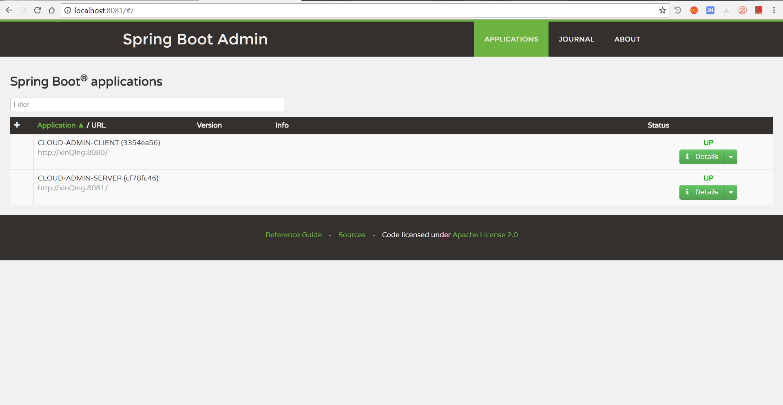Open Details for CLOUD-ADMIN-SERVER
The image size is (783, 405).
pos(702,192)
